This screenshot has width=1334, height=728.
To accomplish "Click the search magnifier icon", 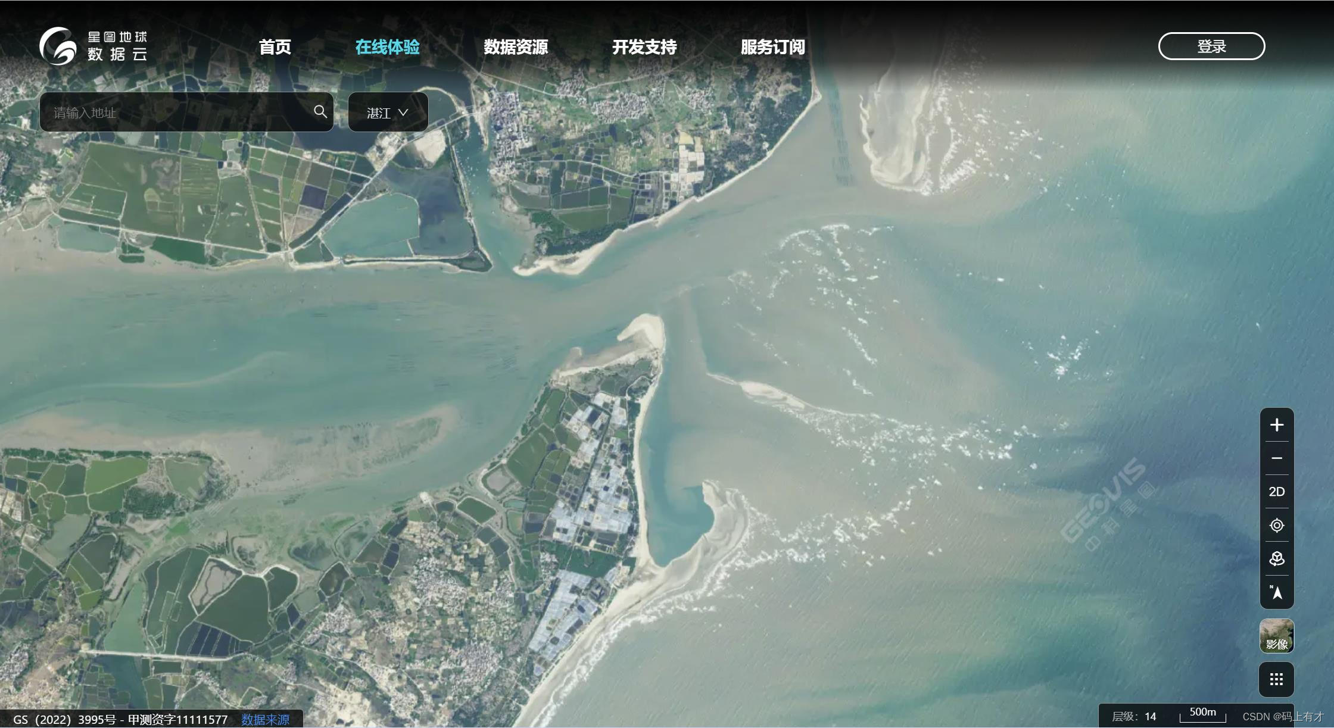I will tap(320, 112).
